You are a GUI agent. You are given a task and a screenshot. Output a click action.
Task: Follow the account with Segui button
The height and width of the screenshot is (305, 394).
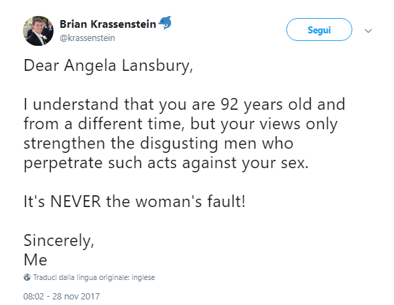tap(319, 30)
